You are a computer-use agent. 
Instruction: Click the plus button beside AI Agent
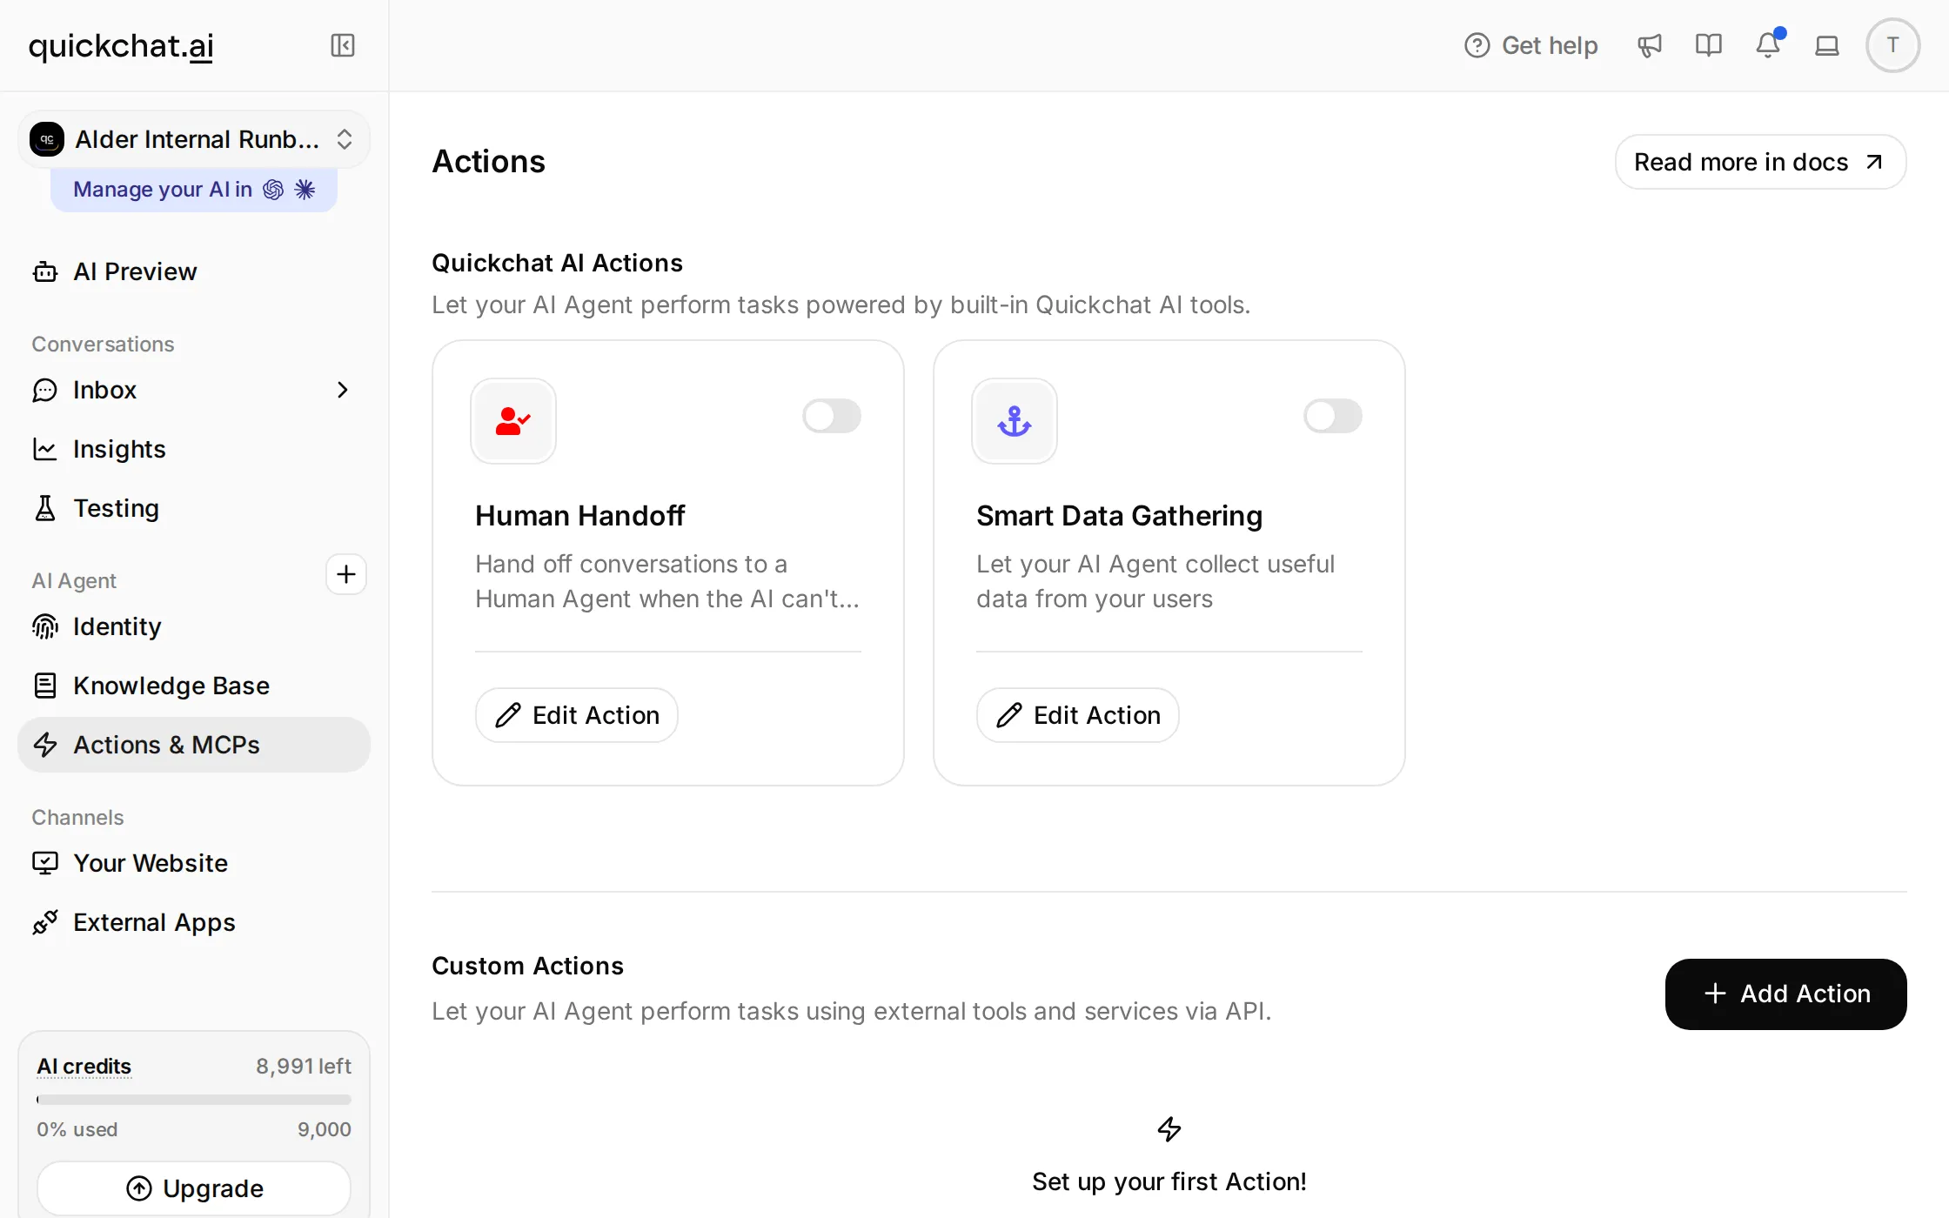click(346, 574)
